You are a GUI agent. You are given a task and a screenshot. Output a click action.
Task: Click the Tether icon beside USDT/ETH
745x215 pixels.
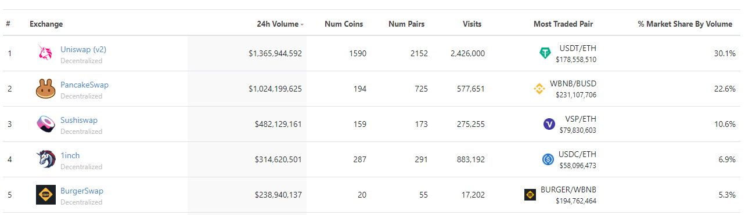point(545,53)
